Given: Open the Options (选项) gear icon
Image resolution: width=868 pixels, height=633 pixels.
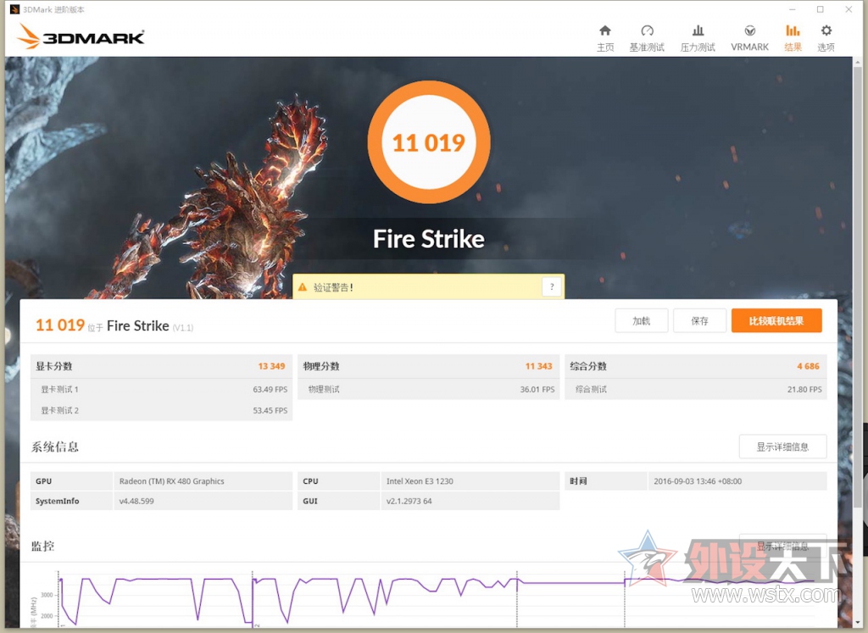Looking at the screenshot, I should (x=826, y=31).
